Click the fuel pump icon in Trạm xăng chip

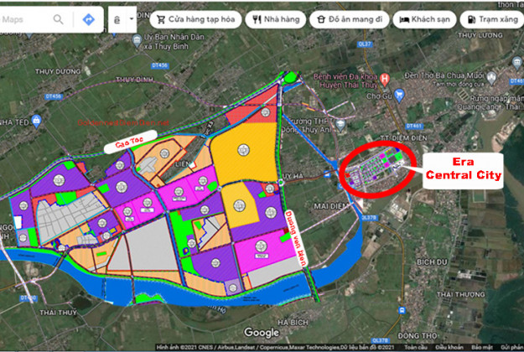pyautogui.click(x=471, y=19)
